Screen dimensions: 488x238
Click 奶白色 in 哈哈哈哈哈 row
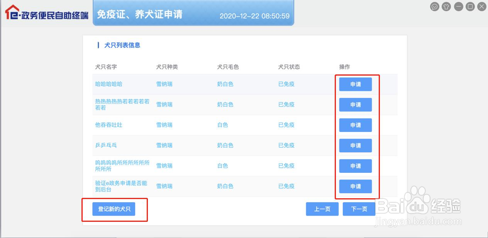(225, 84)
